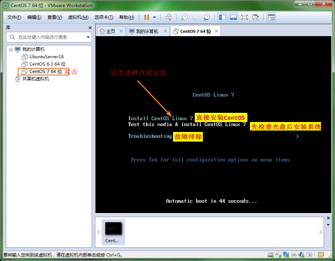Screen dimensions: 335x261
Task: Revert to the previous snapshot icon
Action: (x=195, y=17)
